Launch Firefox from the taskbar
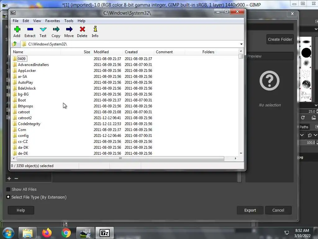 [x=47, y=233]
